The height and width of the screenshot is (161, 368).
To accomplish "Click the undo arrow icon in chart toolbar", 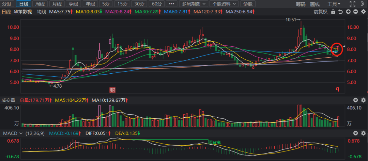I will pyautogui.click(x=340, y=12).
